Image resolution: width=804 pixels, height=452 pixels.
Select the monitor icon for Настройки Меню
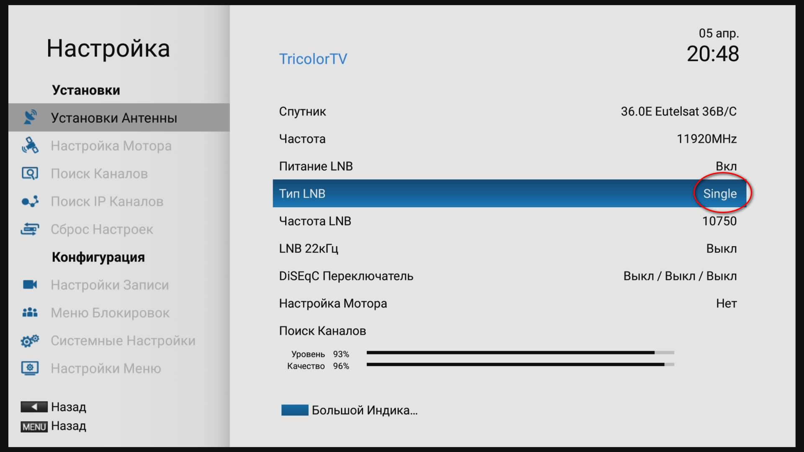pos(30,368)
